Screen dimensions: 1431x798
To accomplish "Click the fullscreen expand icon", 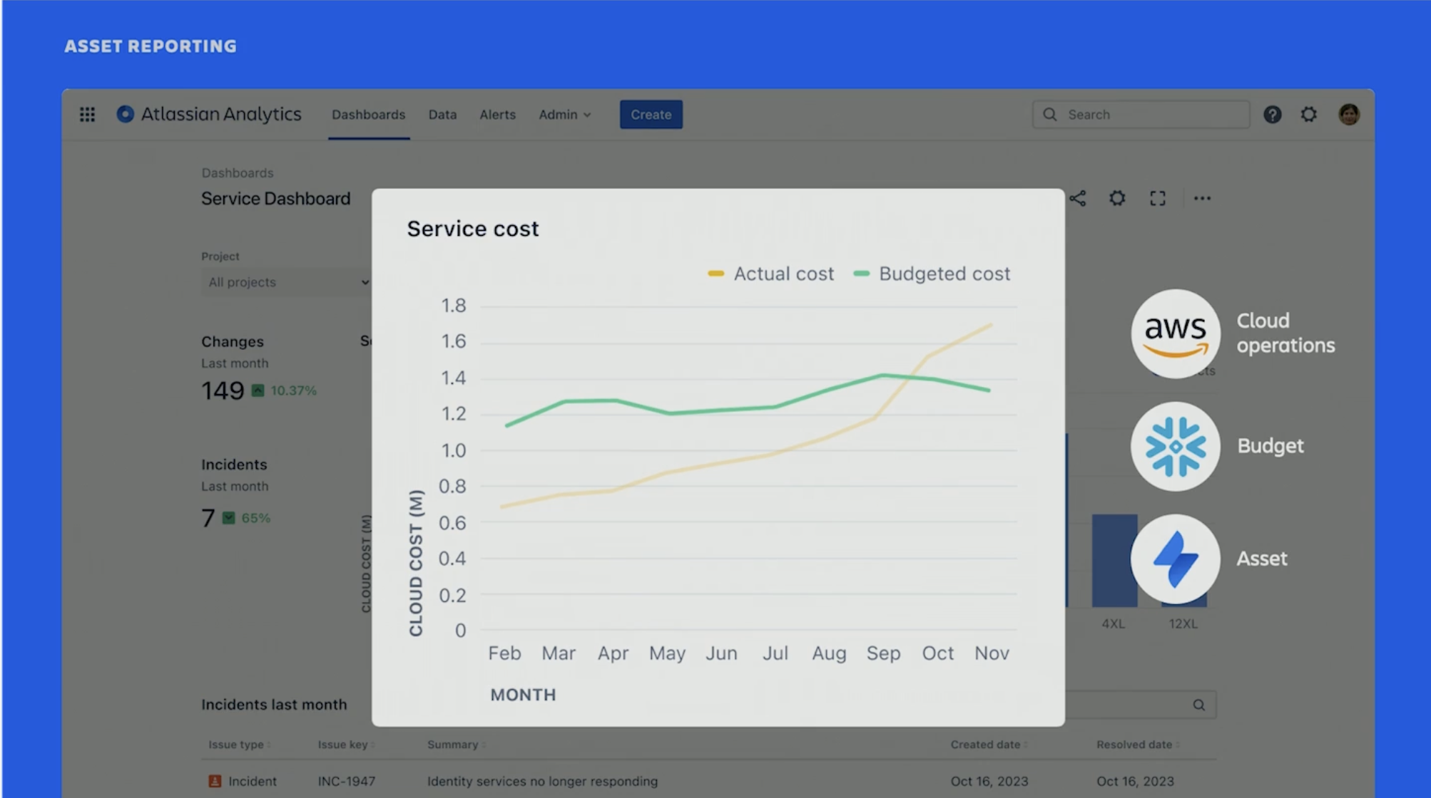I will tap(1158, 198).
